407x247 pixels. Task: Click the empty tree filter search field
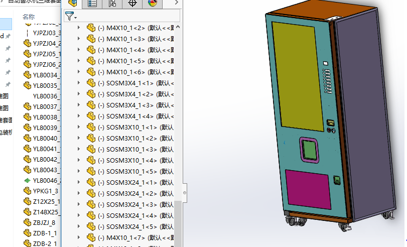point(128,16)
